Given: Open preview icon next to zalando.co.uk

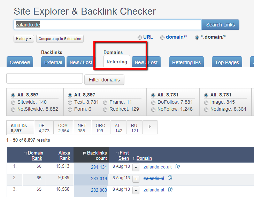Looking at the screenshot, I should [178, 167].
